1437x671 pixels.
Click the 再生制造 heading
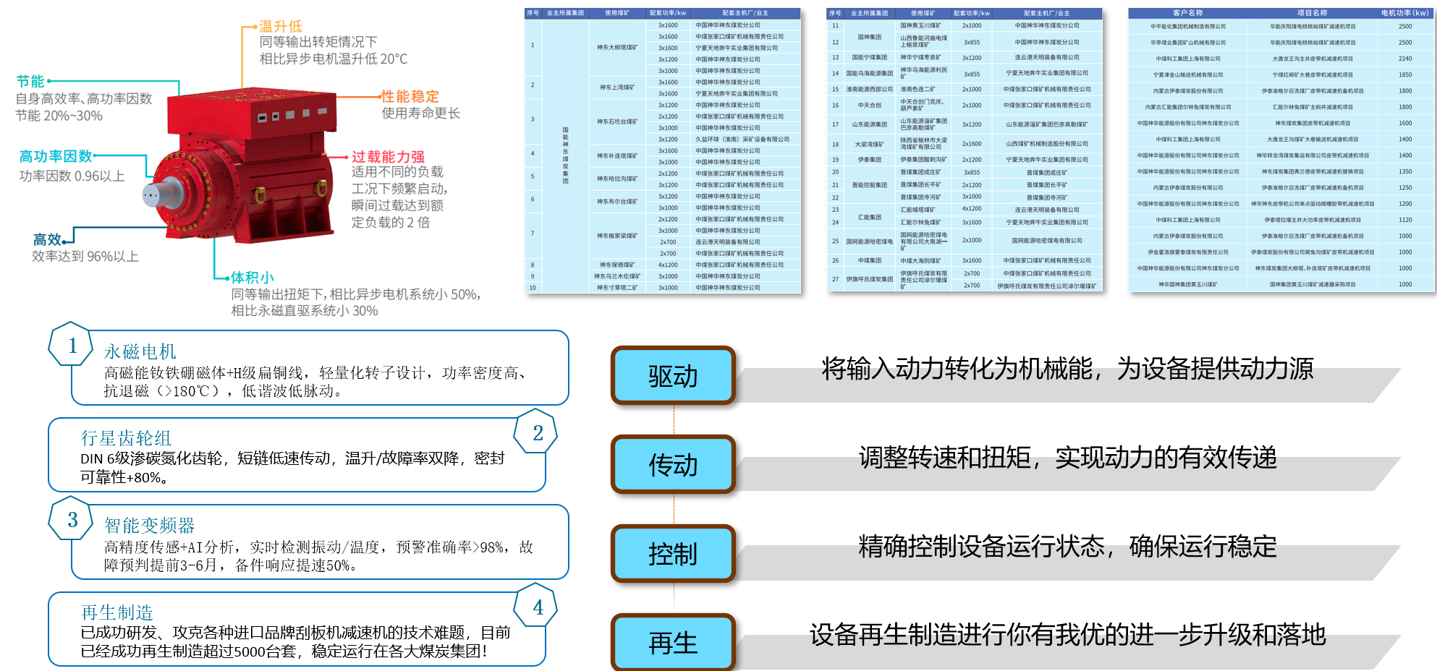point(116,612)
